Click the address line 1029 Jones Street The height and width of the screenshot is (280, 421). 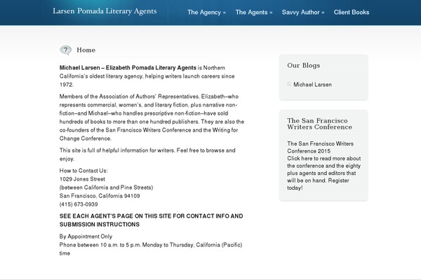point(82,179)
